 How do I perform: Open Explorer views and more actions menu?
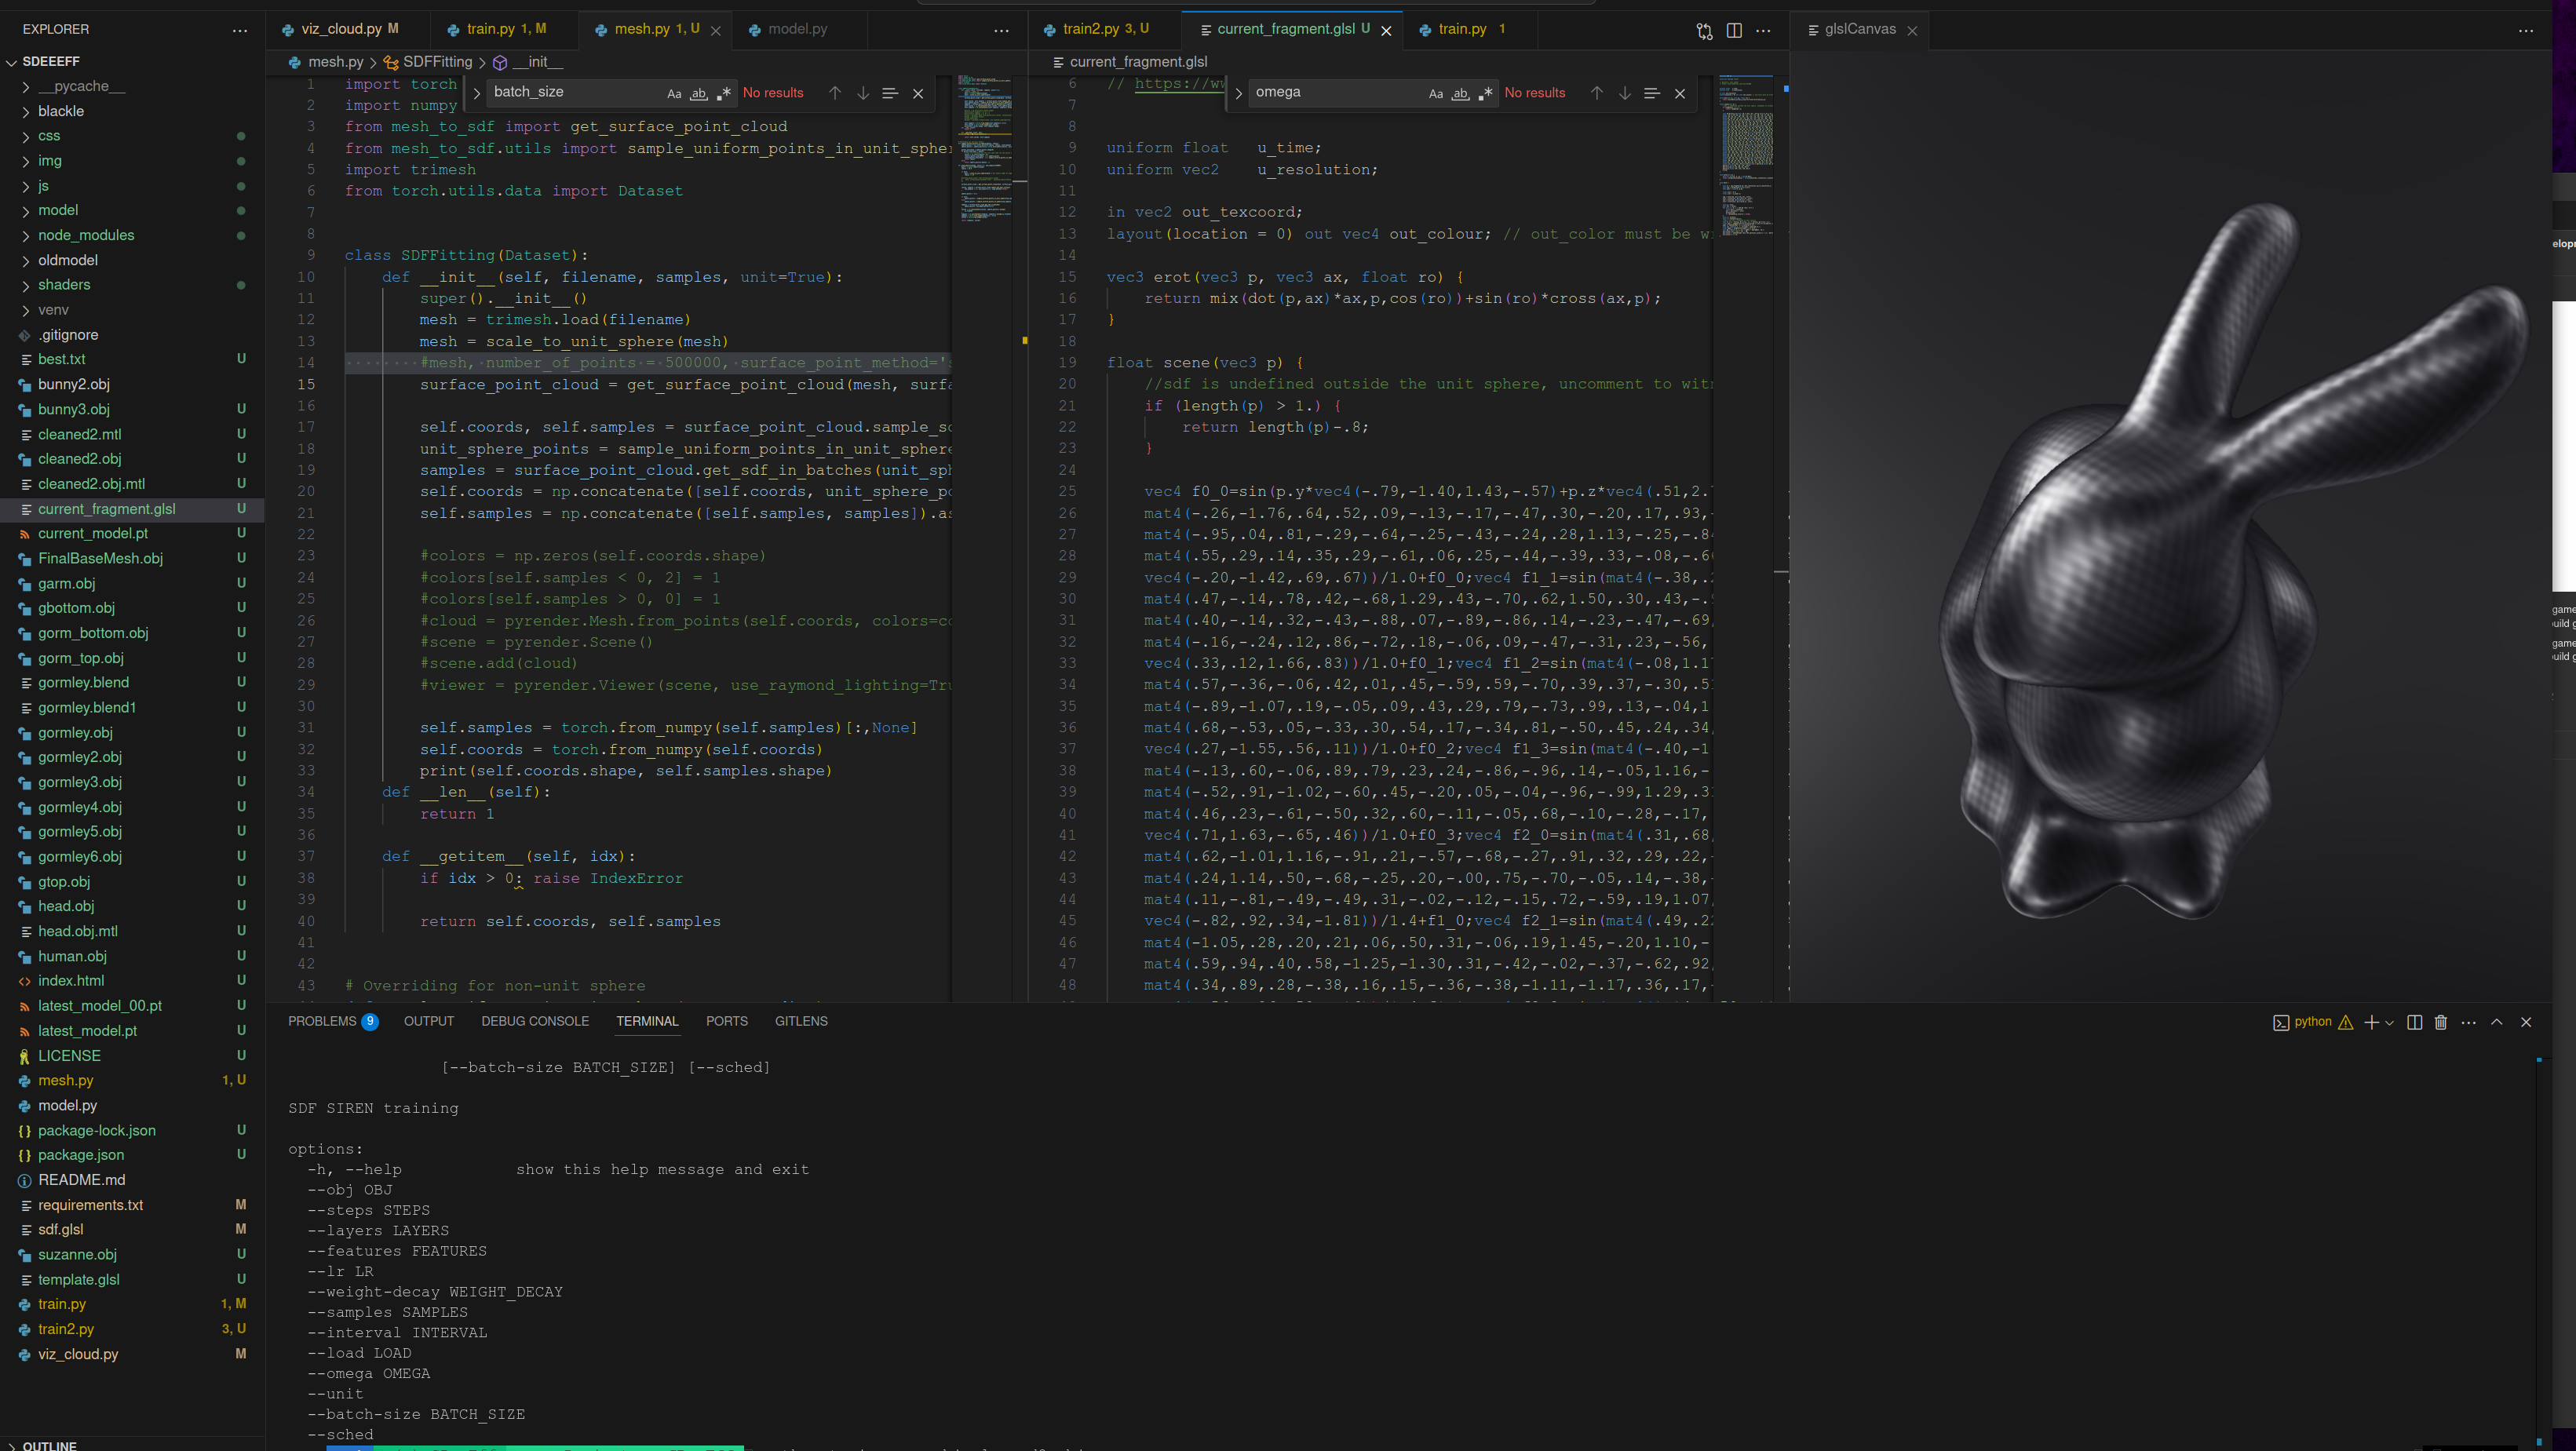click(x=240, y=30)
